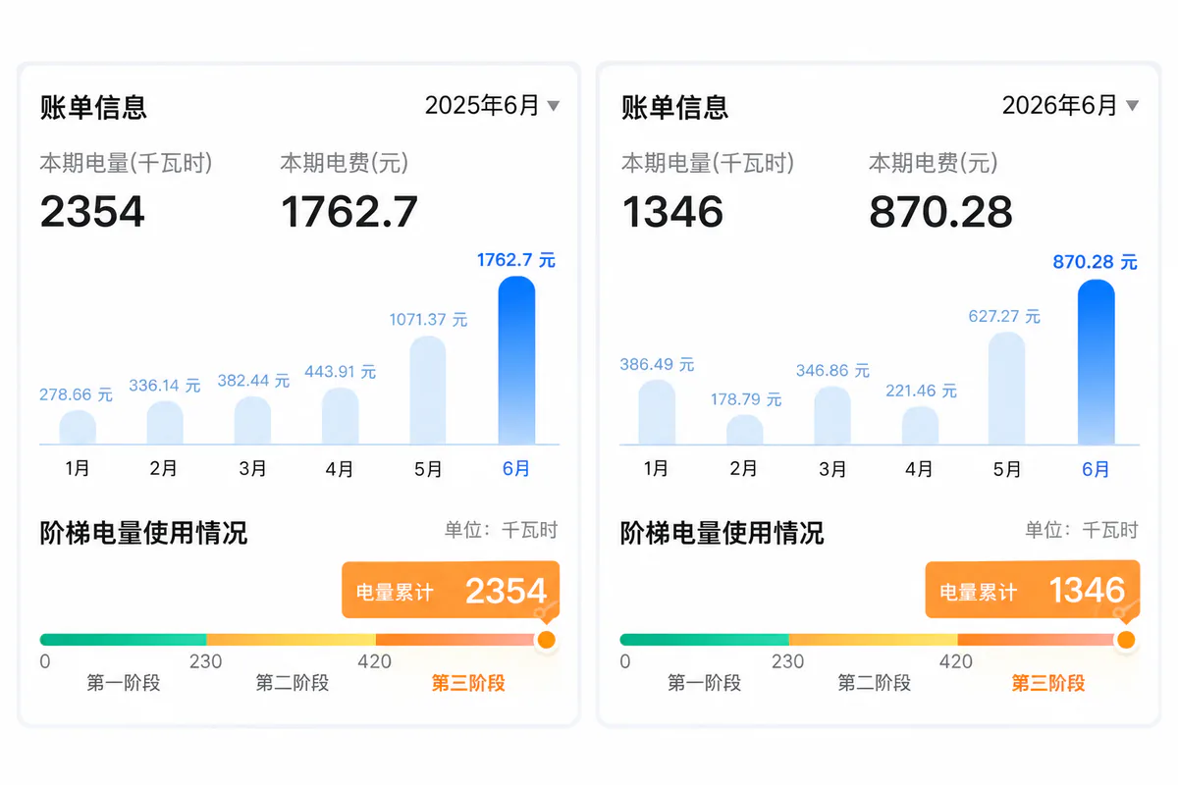This screenshot has width=1178, height=785.
Task: Select the 278.66 元 January bar
Action: coord(78,427)
